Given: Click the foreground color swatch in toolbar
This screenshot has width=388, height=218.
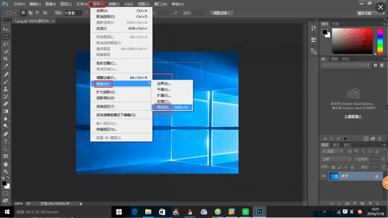Looking at the screenshot, I should [4, 183].
